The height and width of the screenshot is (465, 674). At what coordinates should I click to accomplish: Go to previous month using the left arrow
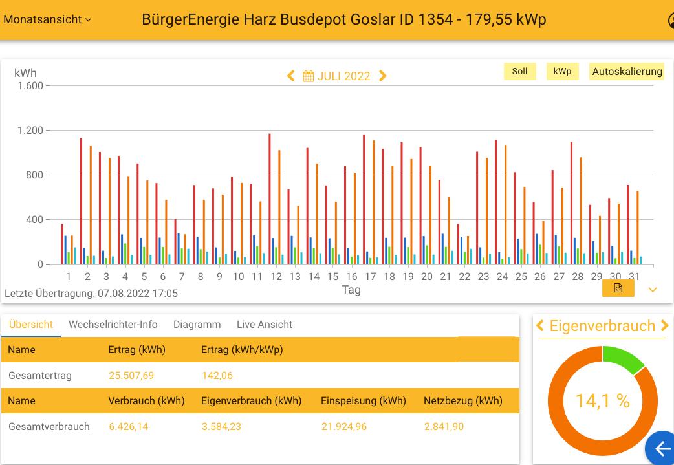(x=290, y=76)
